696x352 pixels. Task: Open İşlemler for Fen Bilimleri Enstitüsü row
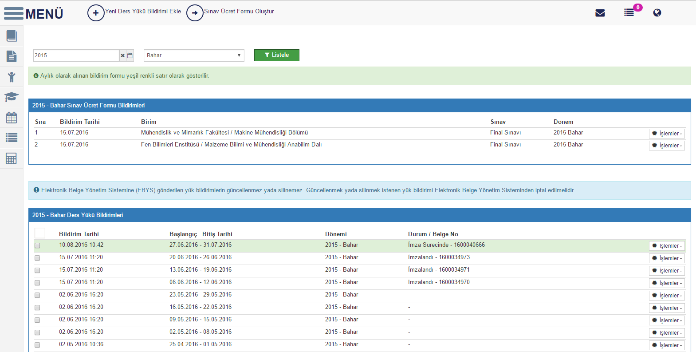click(x=667, y=146)
